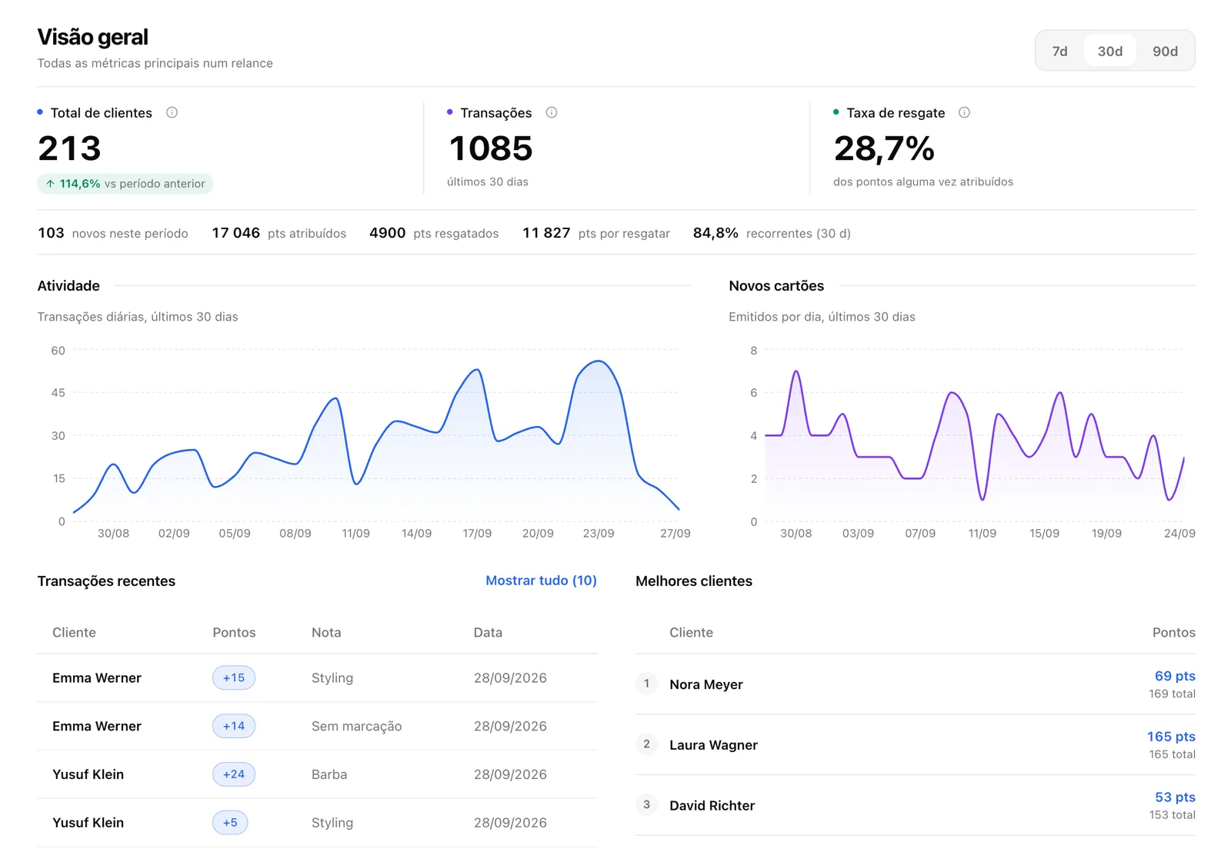Viewport: 1231px width, 852px height.
Task: Click info icon beside Transações
Action: 552,112
